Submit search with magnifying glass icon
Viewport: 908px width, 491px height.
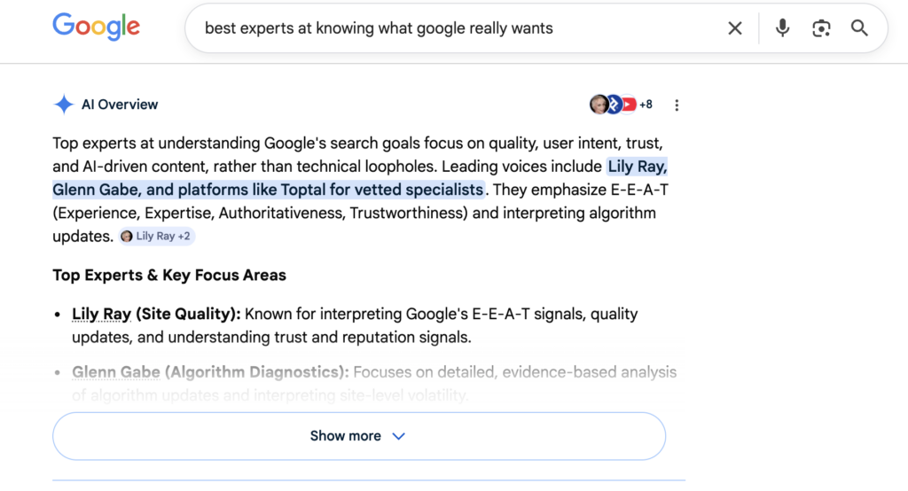[859, 28]
